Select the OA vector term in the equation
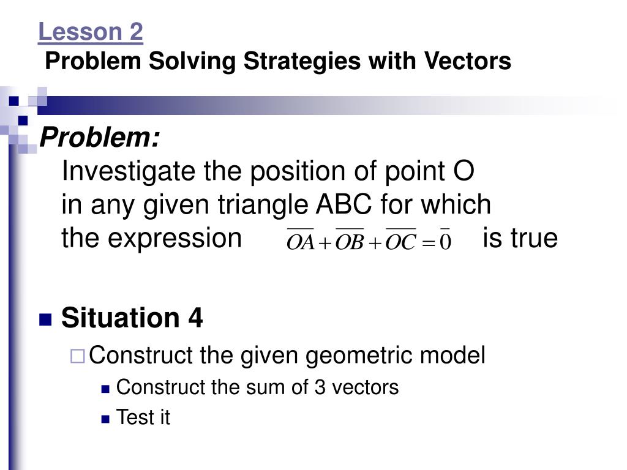The image size is (627, 470). [x=300, y=242]
